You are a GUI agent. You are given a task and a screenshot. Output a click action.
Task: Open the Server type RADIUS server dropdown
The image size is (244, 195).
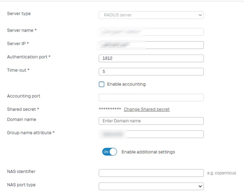151,15
